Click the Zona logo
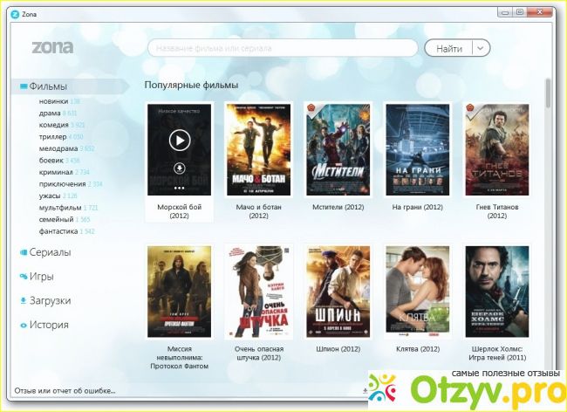567x412 pixels. 53,47
